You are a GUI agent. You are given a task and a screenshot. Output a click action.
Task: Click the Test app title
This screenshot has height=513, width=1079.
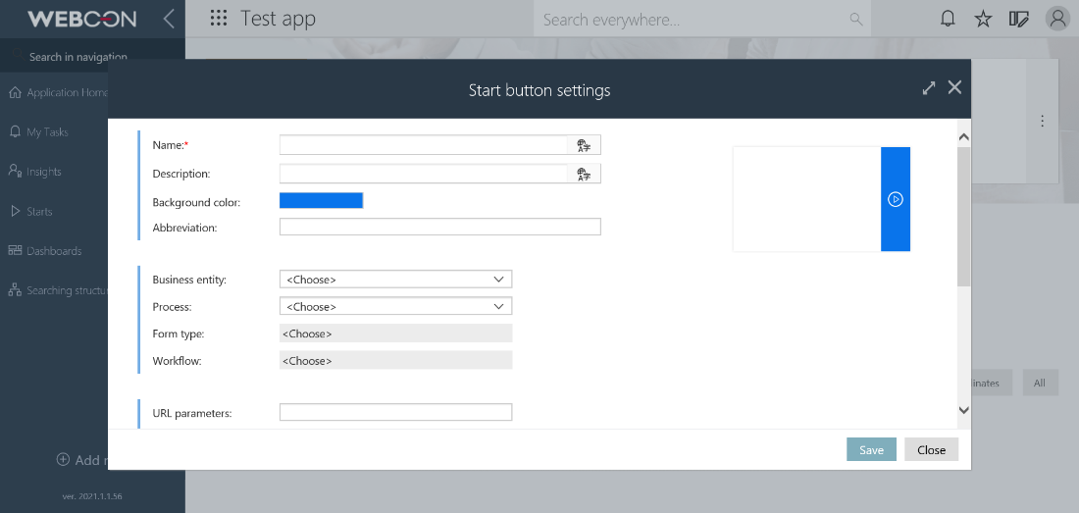[278, 19]
